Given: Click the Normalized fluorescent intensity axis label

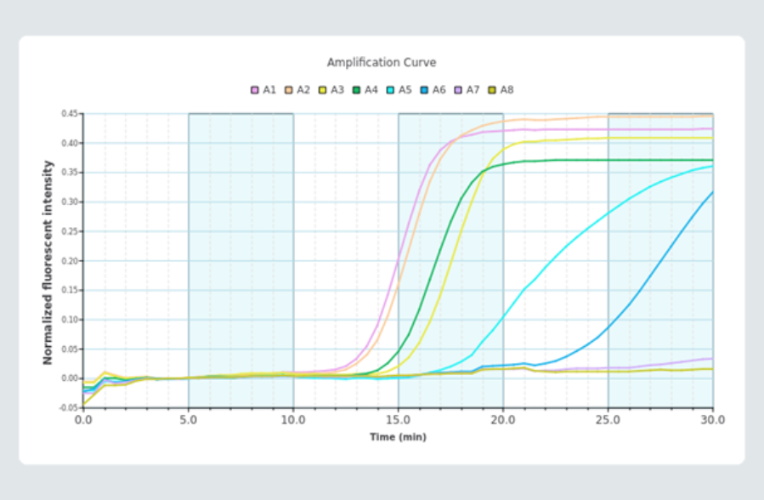Looking at the screenshot, I should pyautogui.click(x=48, y=263).
